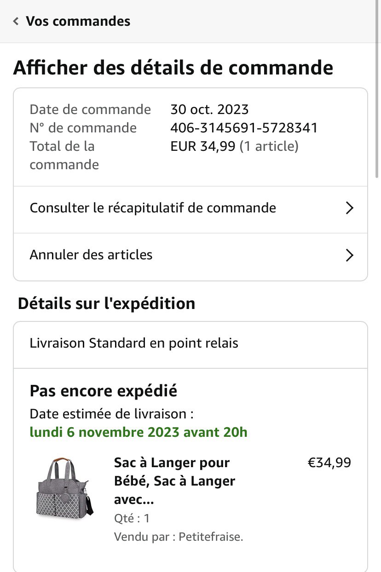This screenshot has width=381, height=572.
Task: Click the €34,99 item price
Action: click(329, 463)
